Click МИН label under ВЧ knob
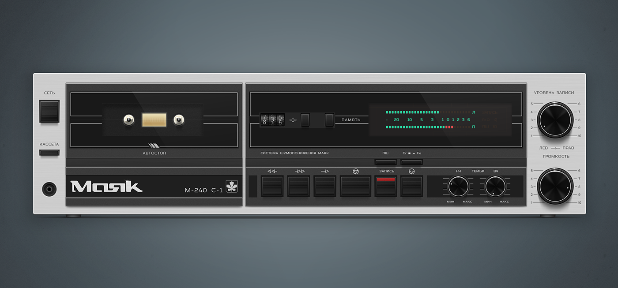618x288 pixels. (488, 202)
